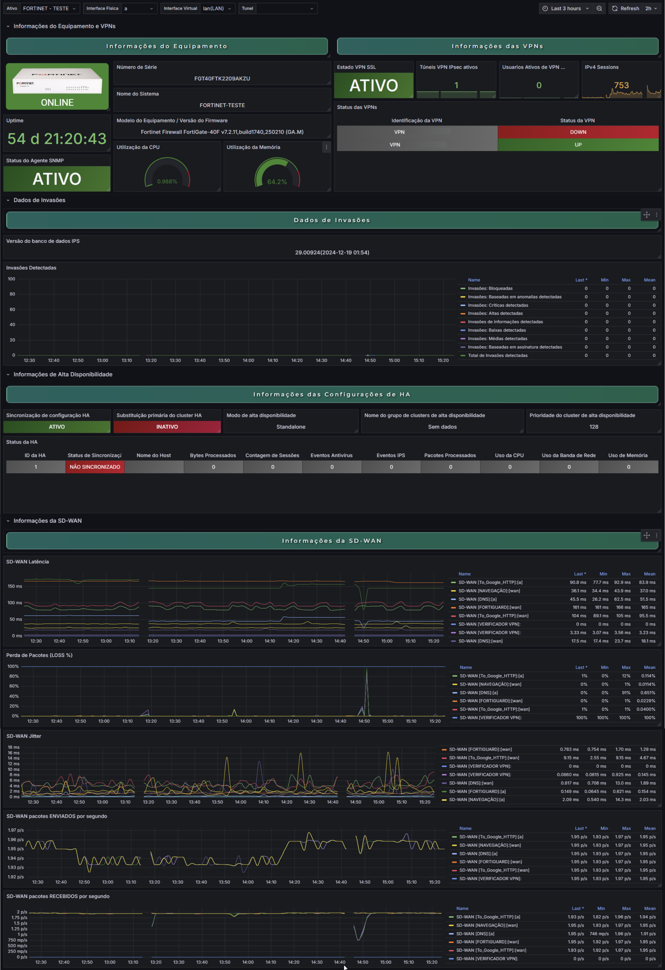Open the kebab menu on Dados de Invasões panel

click(x=657, y=215)
